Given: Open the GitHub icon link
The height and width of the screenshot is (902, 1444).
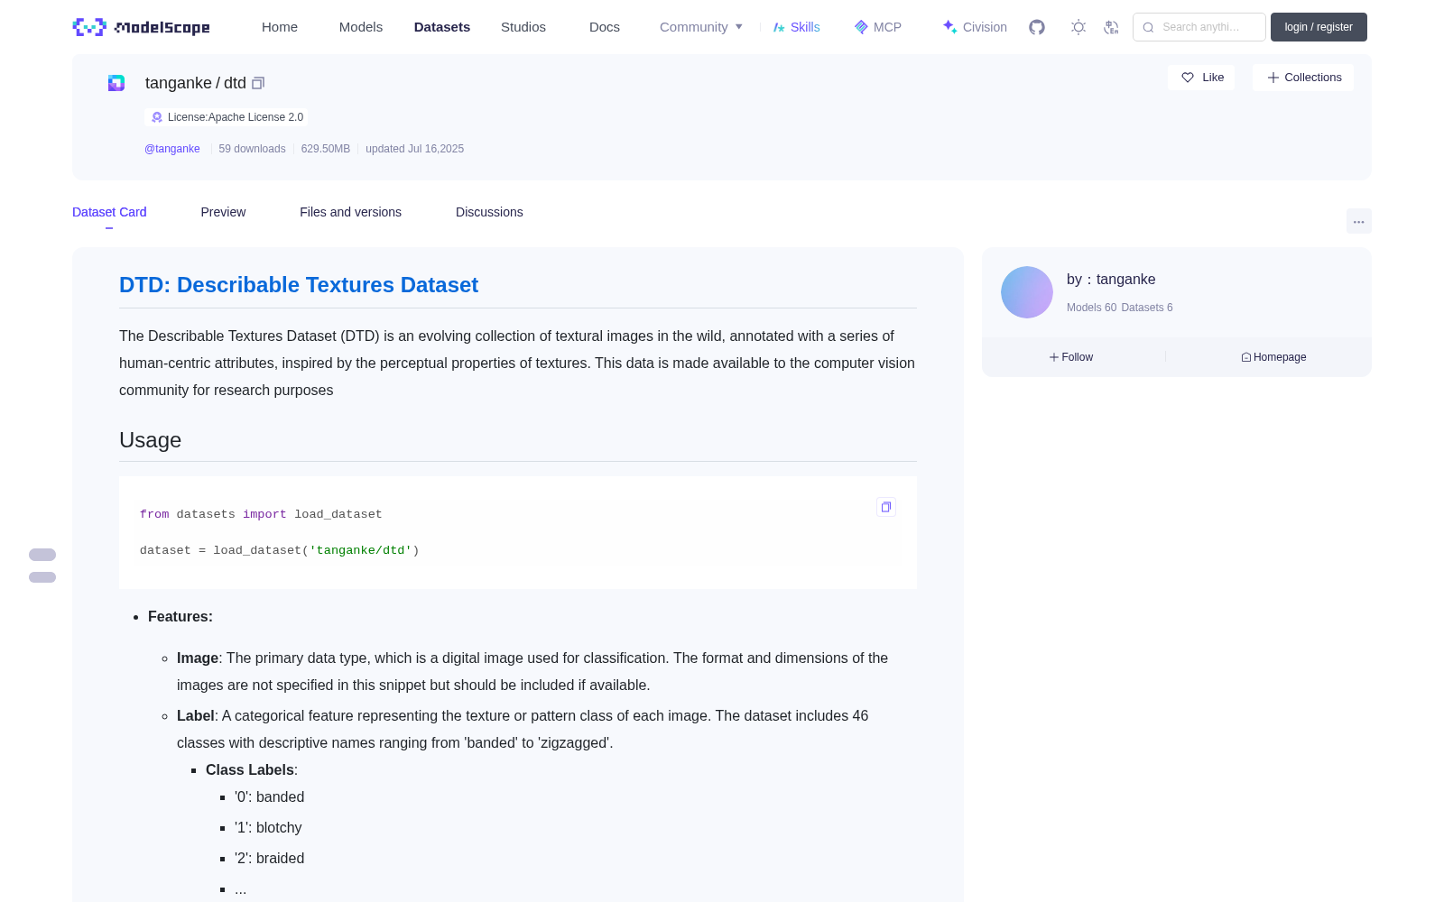Looking at the screenshot, I should [x=1037, y=27].
